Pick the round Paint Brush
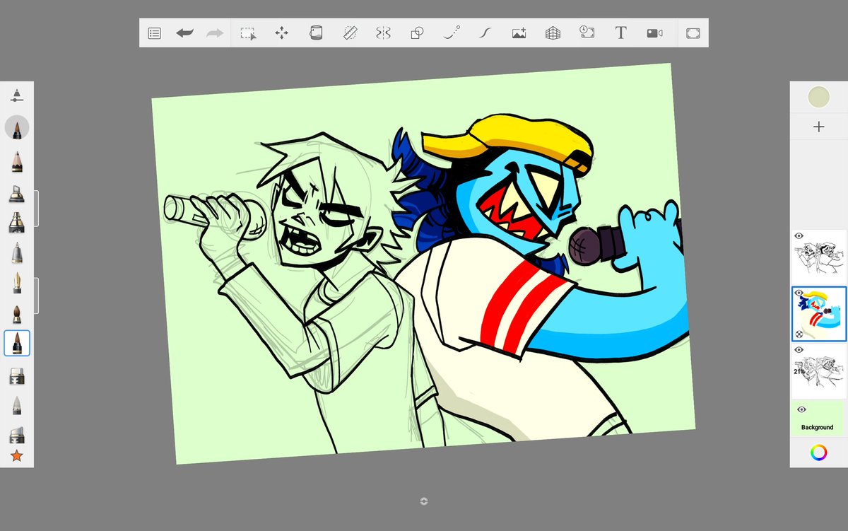The width and height of the screenshot is (848, 531). tap(17, 314)
